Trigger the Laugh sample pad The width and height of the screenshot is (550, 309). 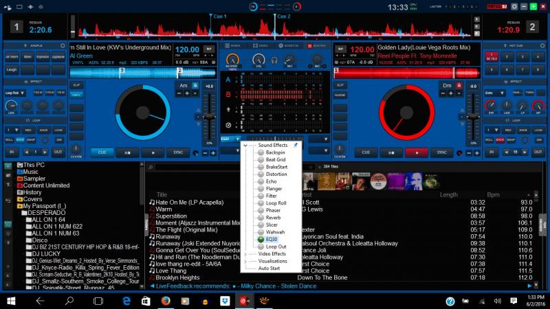[12, 69]
